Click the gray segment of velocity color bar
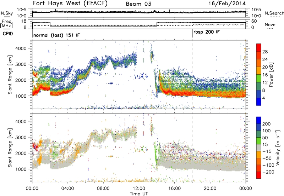The width and height of the screenshot is (284, 196). 259,148
